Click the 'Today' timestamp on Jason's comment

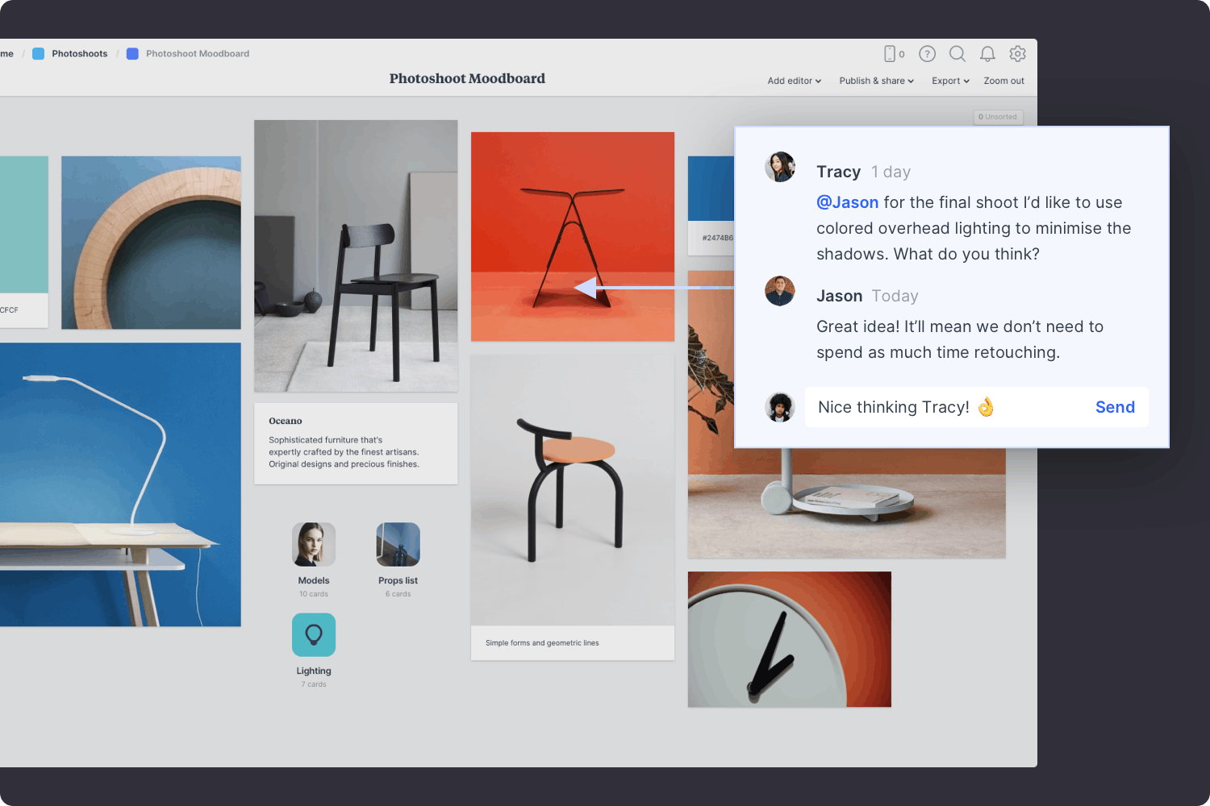pos(895,296)
